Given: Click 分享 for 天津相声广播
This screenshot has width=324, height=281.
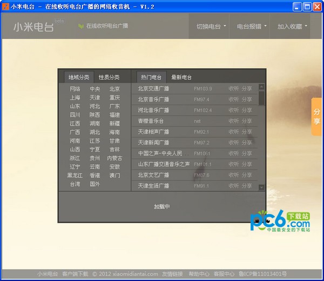Looking at the screenshot, I should 247,132.
